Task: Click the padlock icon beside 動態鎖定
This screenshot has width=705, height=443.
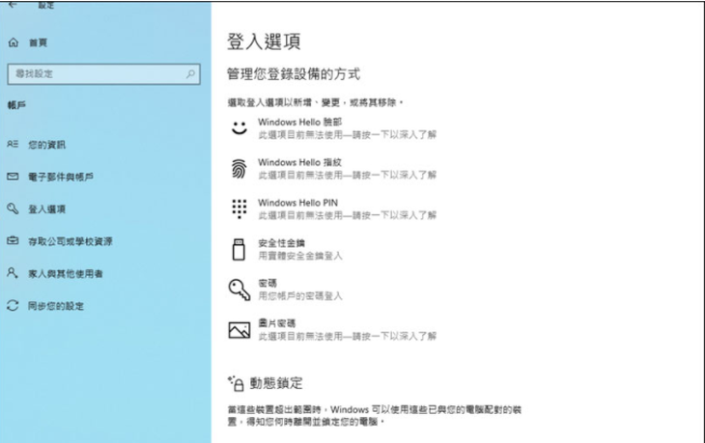Action: click(x=236, y=383)
